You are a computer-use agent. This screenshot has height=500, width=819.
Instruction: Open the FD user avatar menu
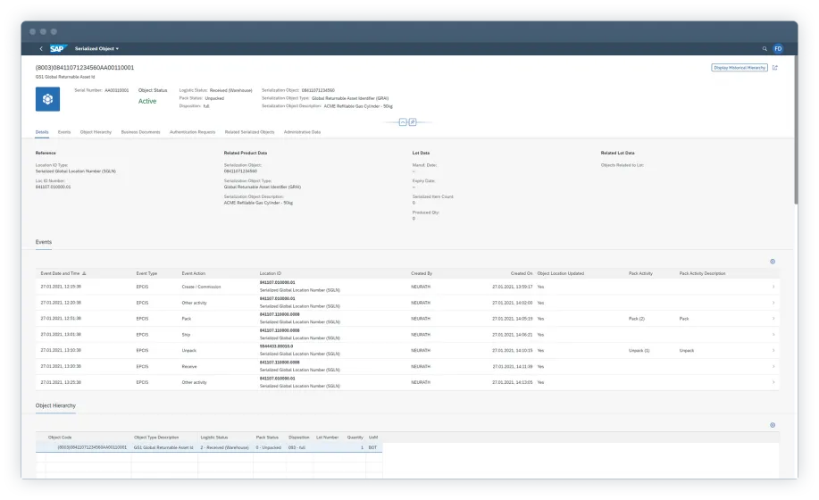click(777, 48)
